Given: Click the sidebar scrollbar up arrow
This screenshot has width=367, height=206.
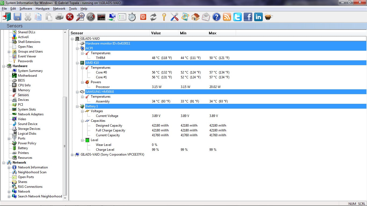Looking at the screenshot, I should 65,32.
